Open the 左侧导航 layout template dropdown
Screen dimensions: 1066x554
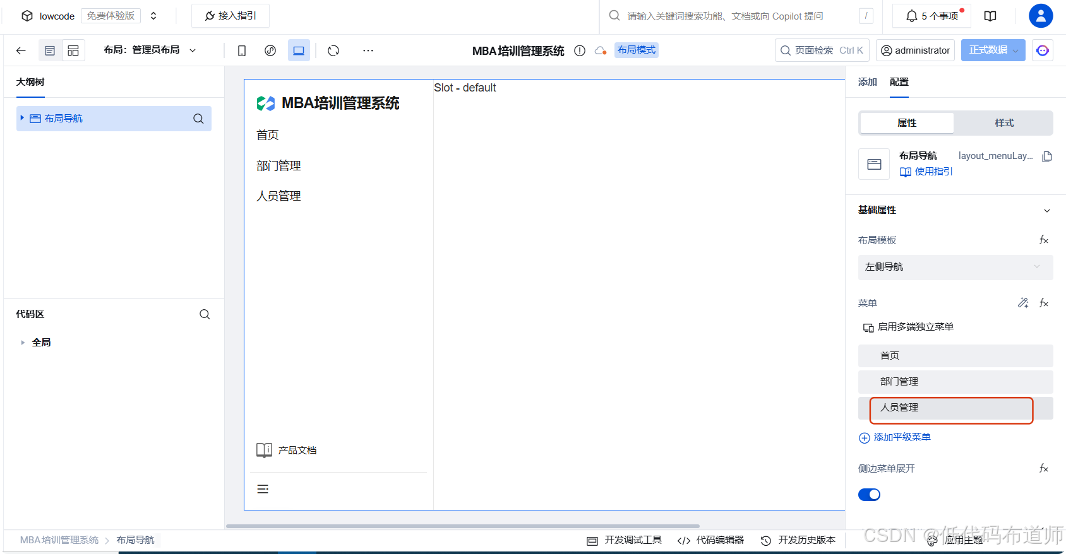955,267
